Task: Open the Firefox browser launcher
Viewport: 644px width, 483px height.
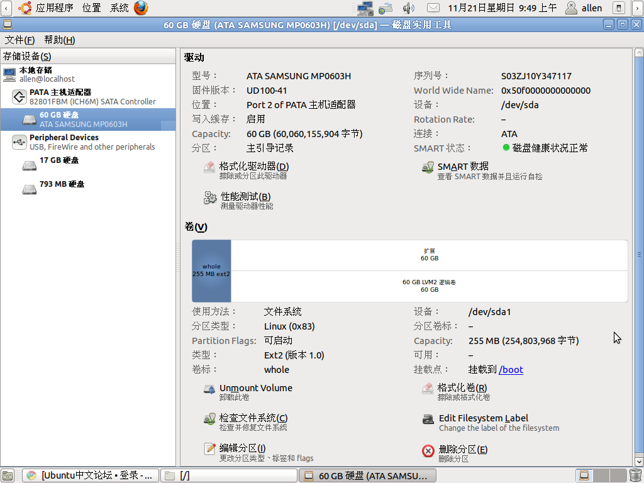Action: 141,8
